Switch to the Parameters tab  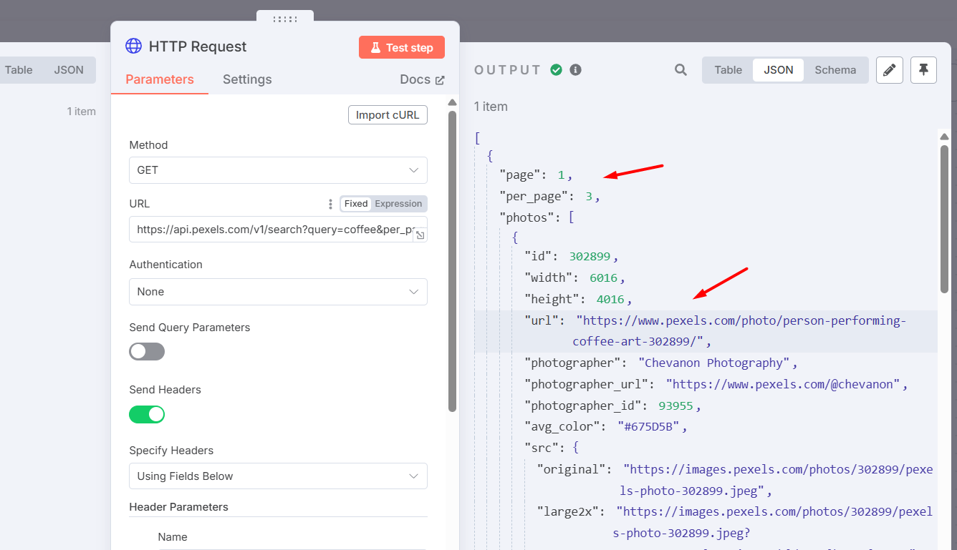click(160, 79)
